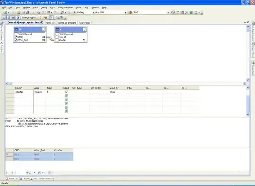Open Toolbox toolbar icon with wrench
255x186 pixels.
coord(187,12)
